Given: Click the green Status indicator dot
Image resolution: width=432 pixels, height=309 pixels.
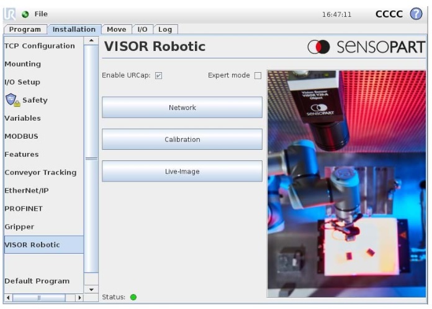Looking at the screenshot, I should pos(133,297).
